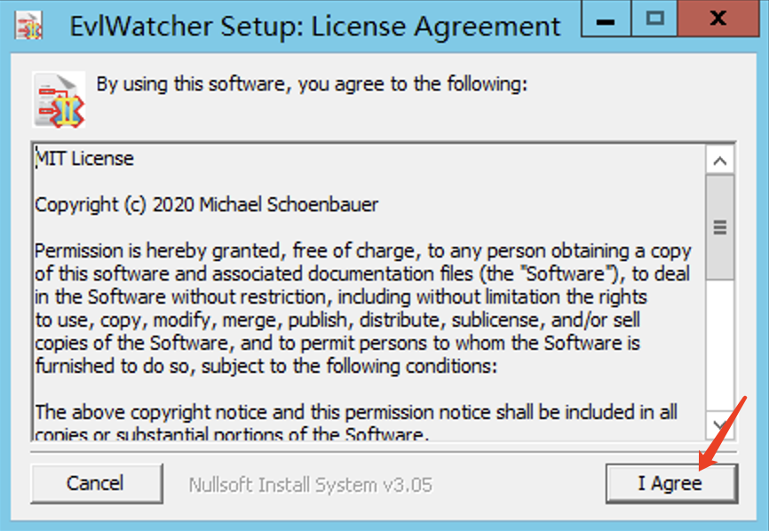Click the "to use, copy, modify, merge" line
This screenshot has height=531, width=769.
click(337, 319)
